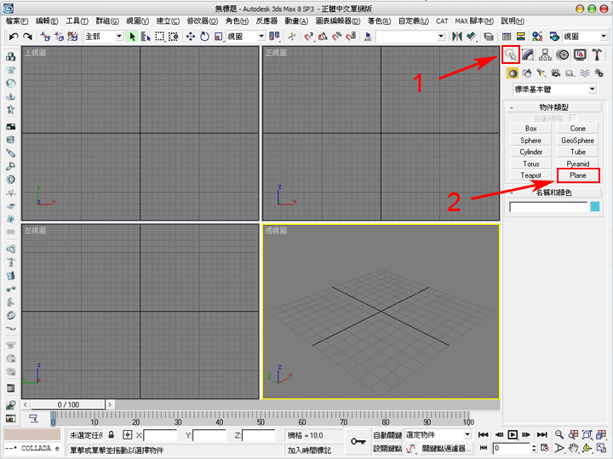Collapse the 名稱和顏色 rollout
This screenshot has height=459, width=613.
coord(553,192)
